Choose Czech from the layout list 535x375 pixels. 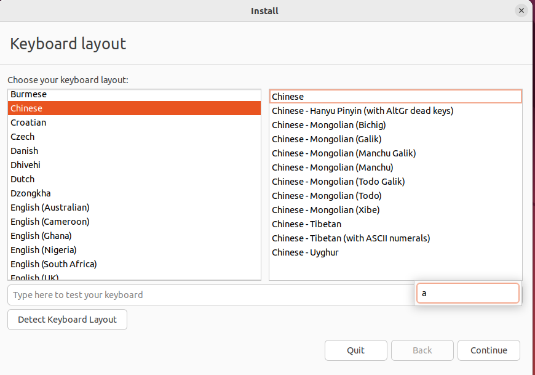[134, 137]
